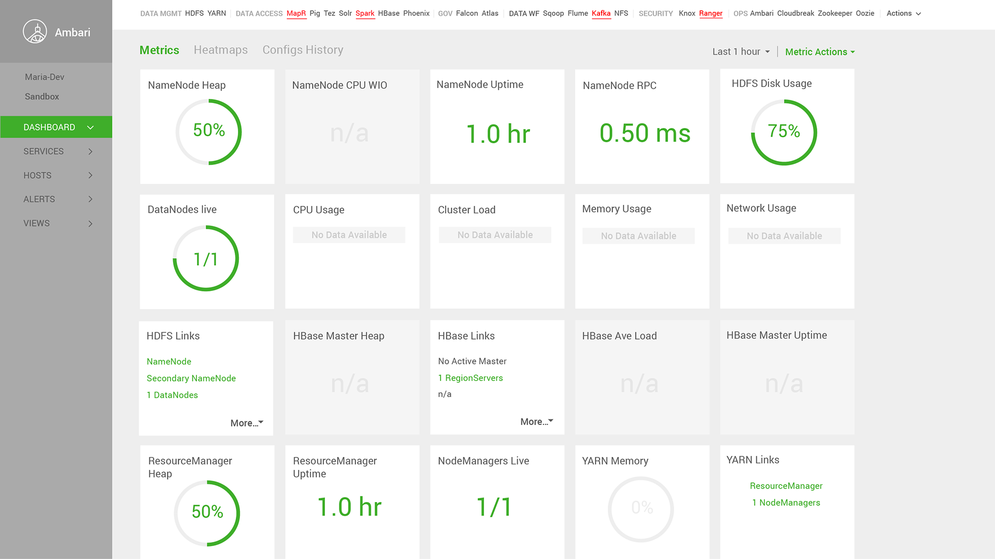This screenshot has width=995, height=559.
Task: Switch to the Configs History tab
Action: 303,50
